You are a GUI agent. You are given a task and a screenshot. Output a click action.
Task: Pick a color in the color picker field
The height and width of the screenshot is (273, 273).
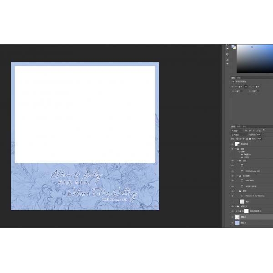click(x=255, y=58)
